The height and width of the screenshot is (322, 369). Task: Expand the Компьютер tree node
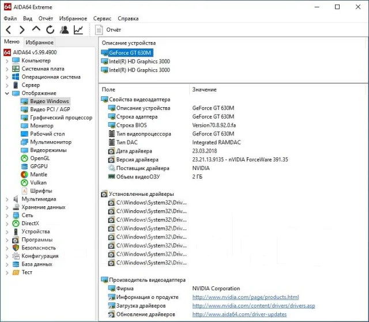click(7, 61)
